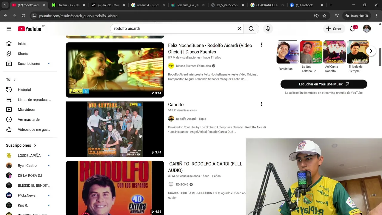
Task: Open the tab search dropdown arrow
Action: (x=5, y=5)
